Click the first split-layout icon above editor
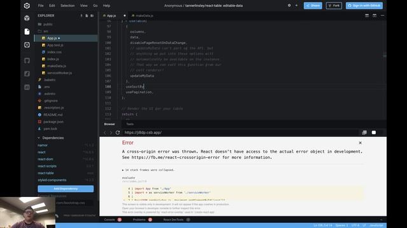 pos(367,15)
